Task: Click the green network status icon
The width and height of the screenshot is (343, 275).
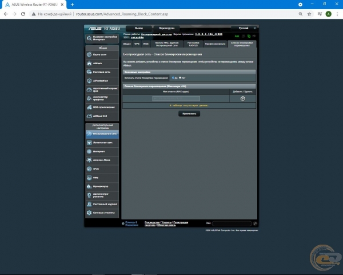Action: 249,36
